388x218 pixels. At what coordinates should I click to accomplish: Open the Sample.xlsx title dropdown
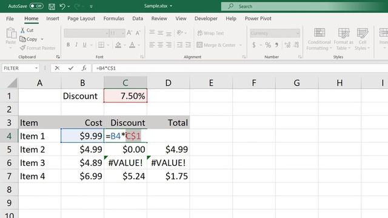tap(171, 6)
